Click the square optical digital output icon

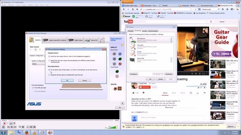(120, 88)
